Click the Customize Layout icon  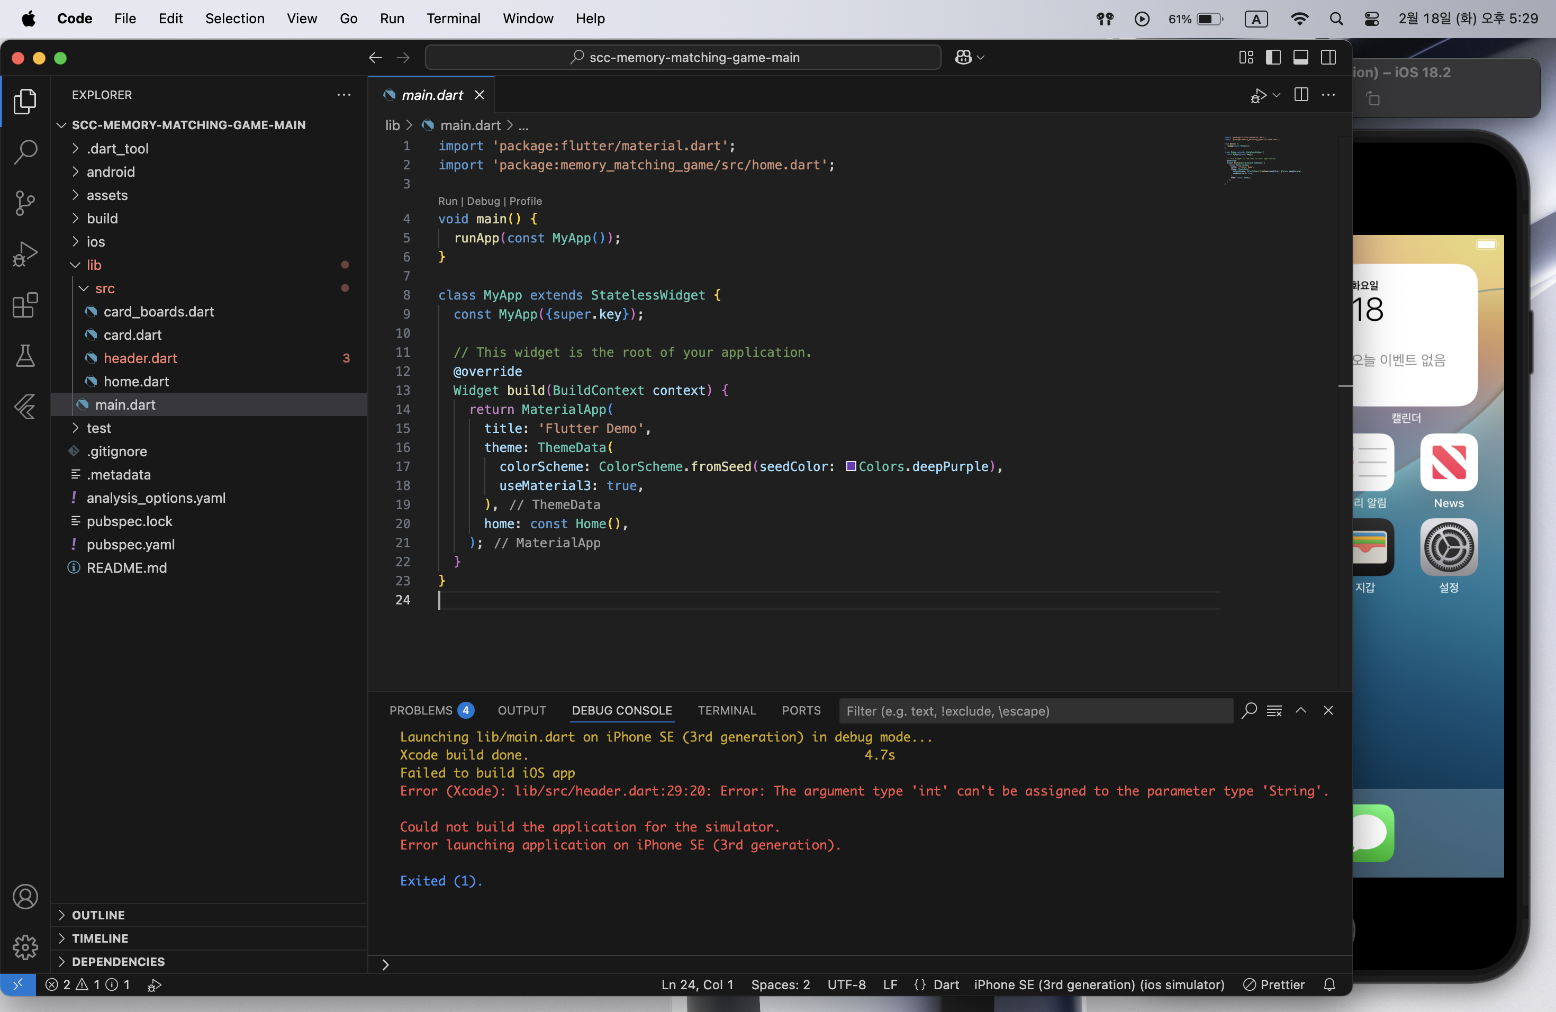point(1246,58)
